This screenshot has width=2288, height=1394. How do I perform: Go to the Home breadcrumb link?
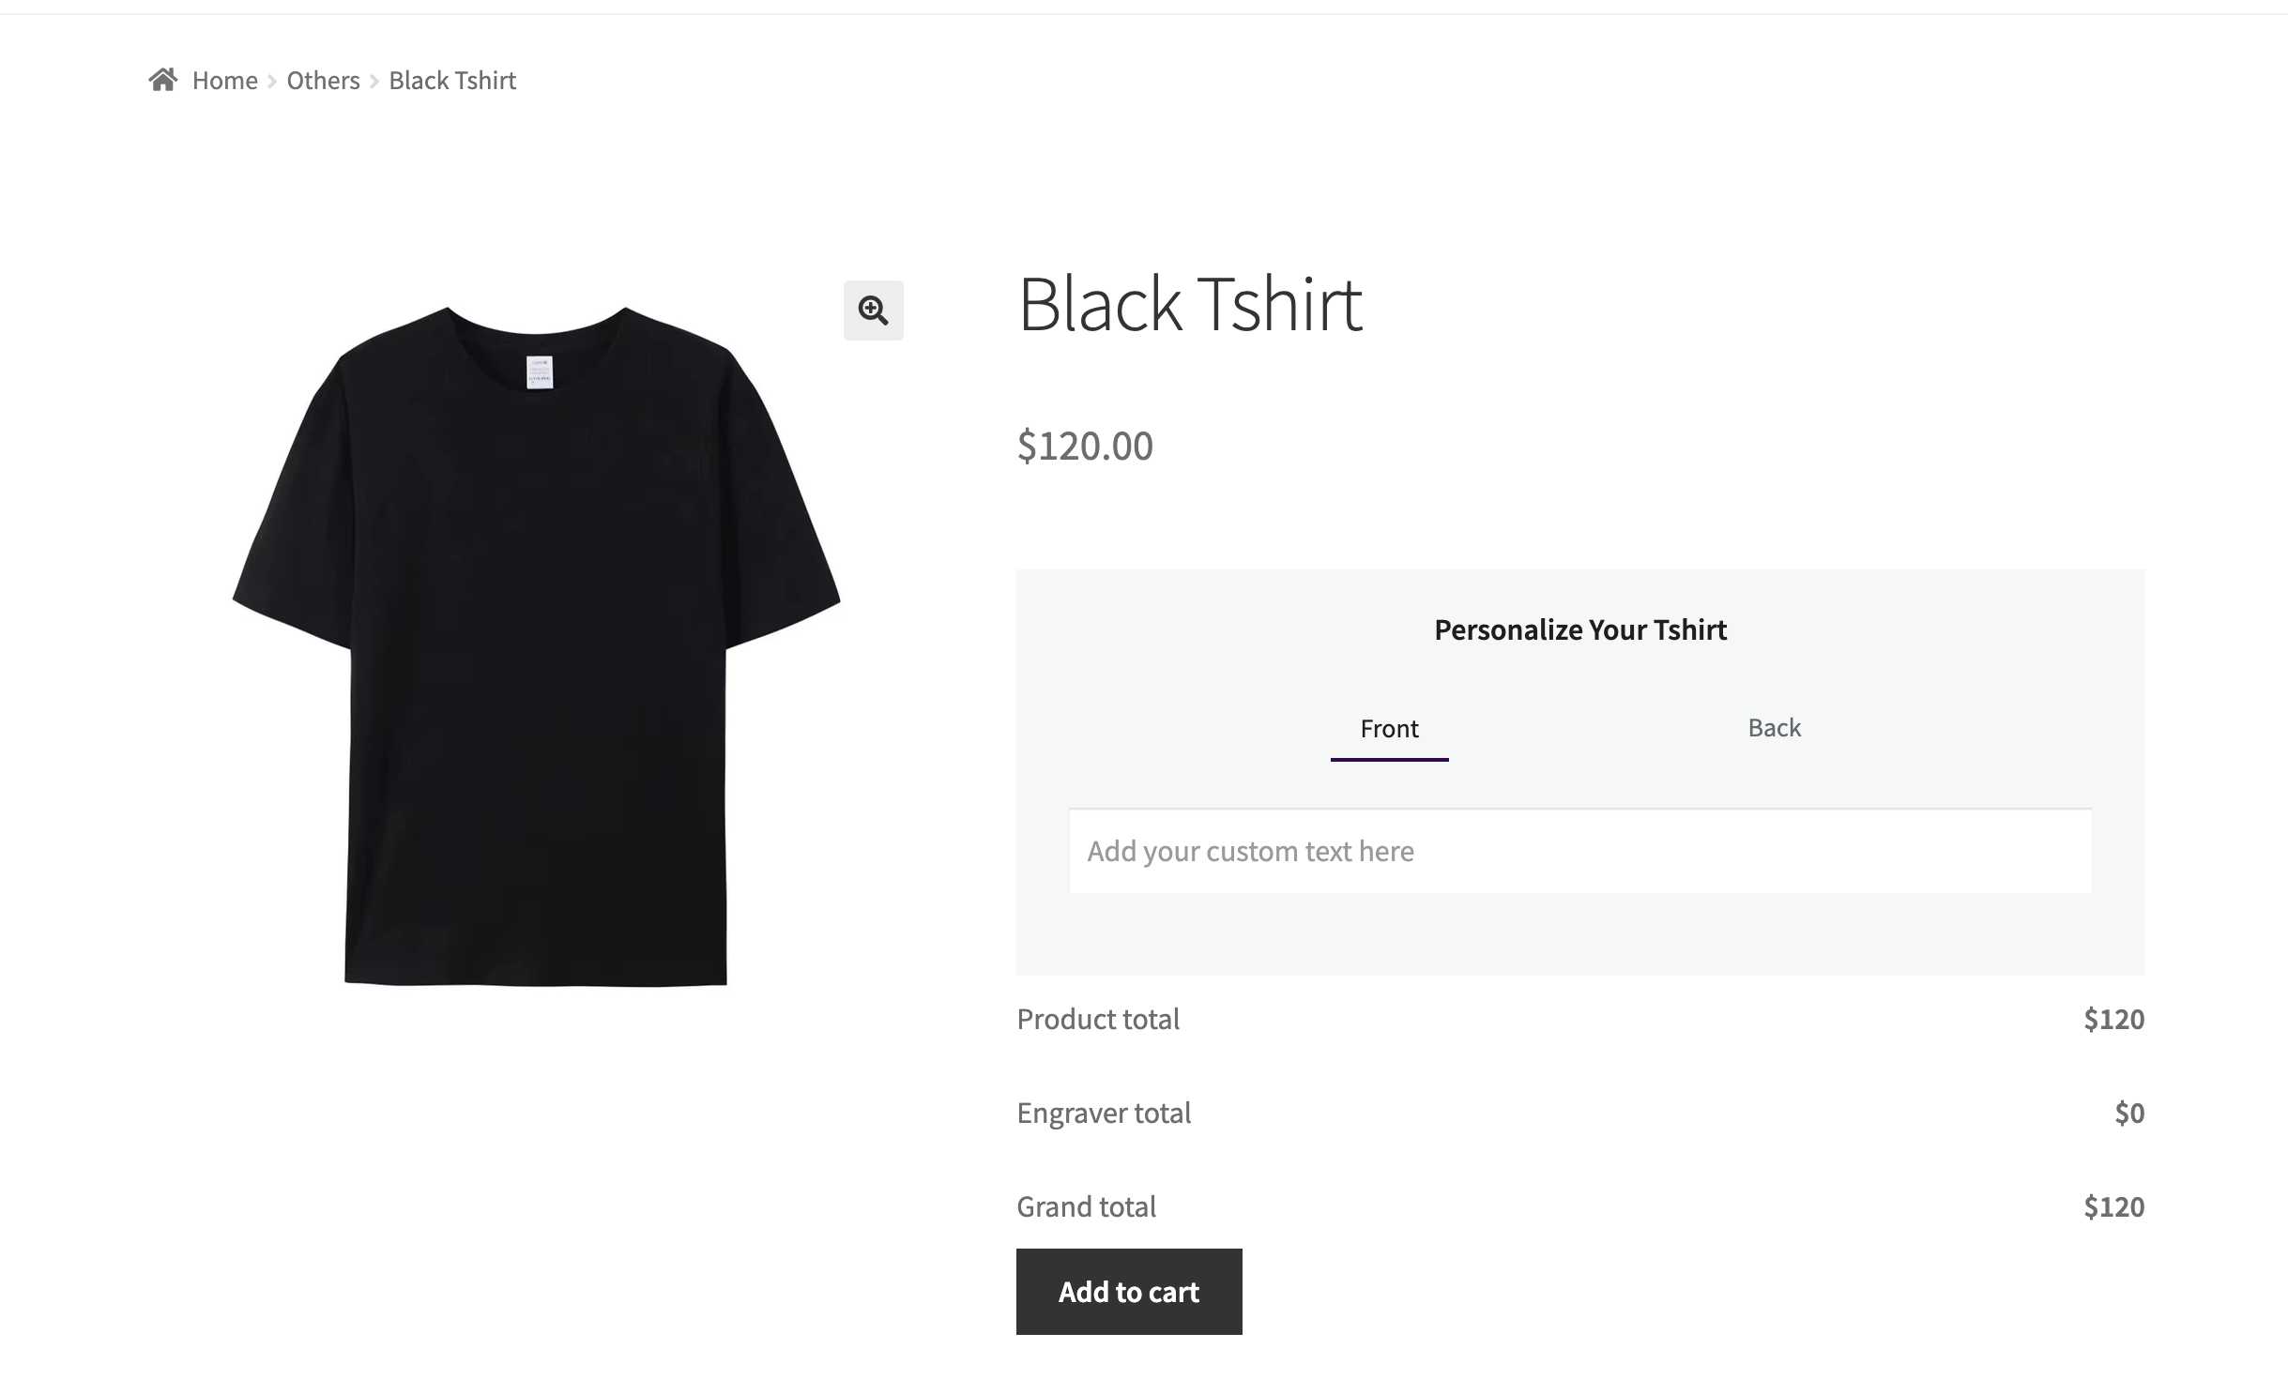[x=225, y=81]
